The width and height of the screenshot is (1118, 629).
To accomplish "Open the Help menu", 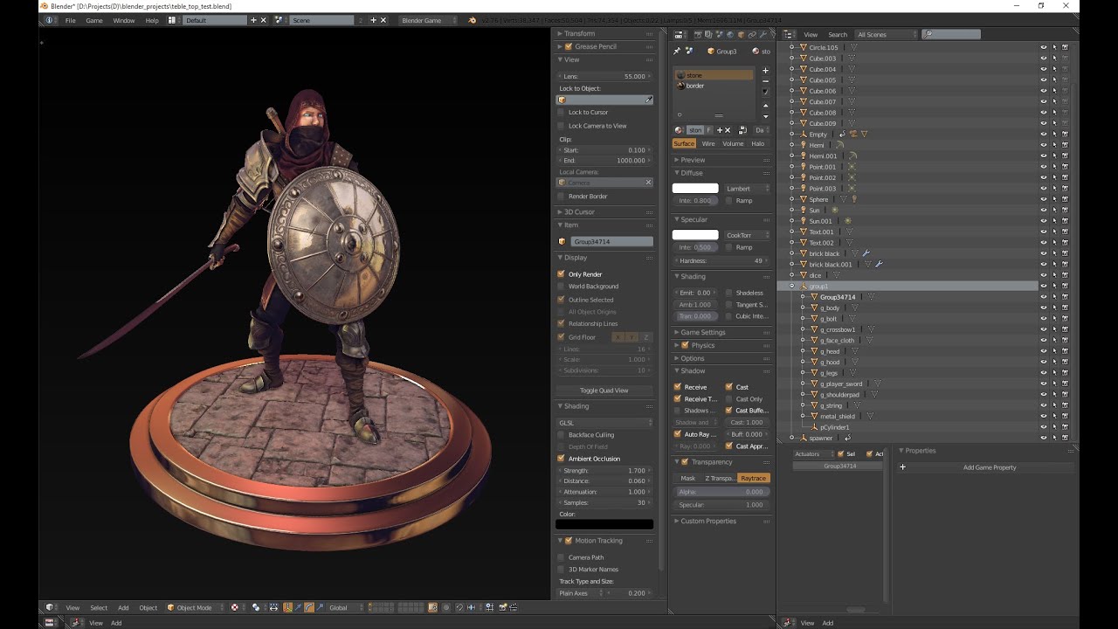I will click(x=152, y=20).
